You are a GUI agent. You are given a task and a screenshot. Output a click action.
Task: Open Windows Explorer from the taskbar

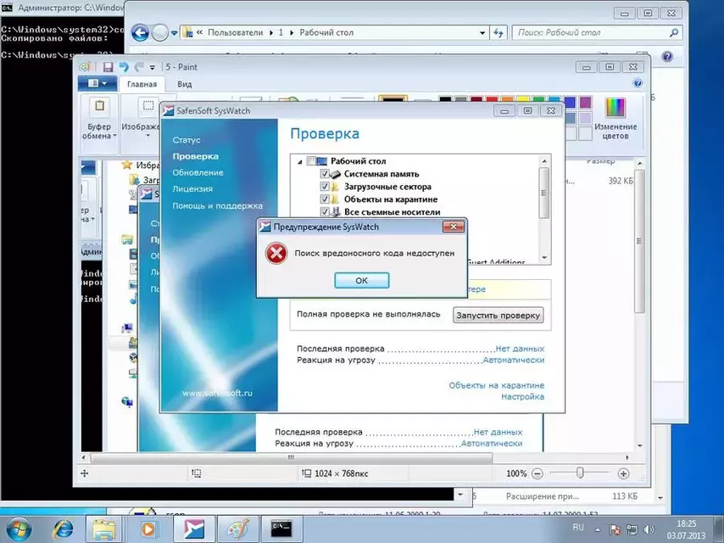[x=104, y=529]
